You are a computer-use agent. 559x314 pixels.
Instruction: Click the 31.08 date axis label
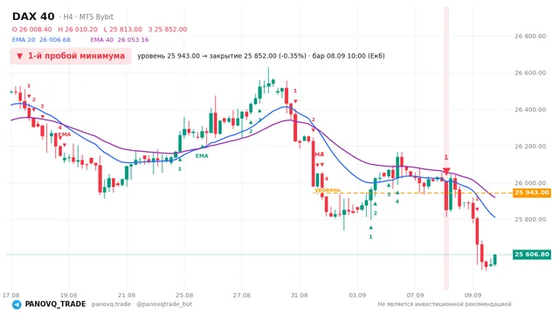pos(299,295)
